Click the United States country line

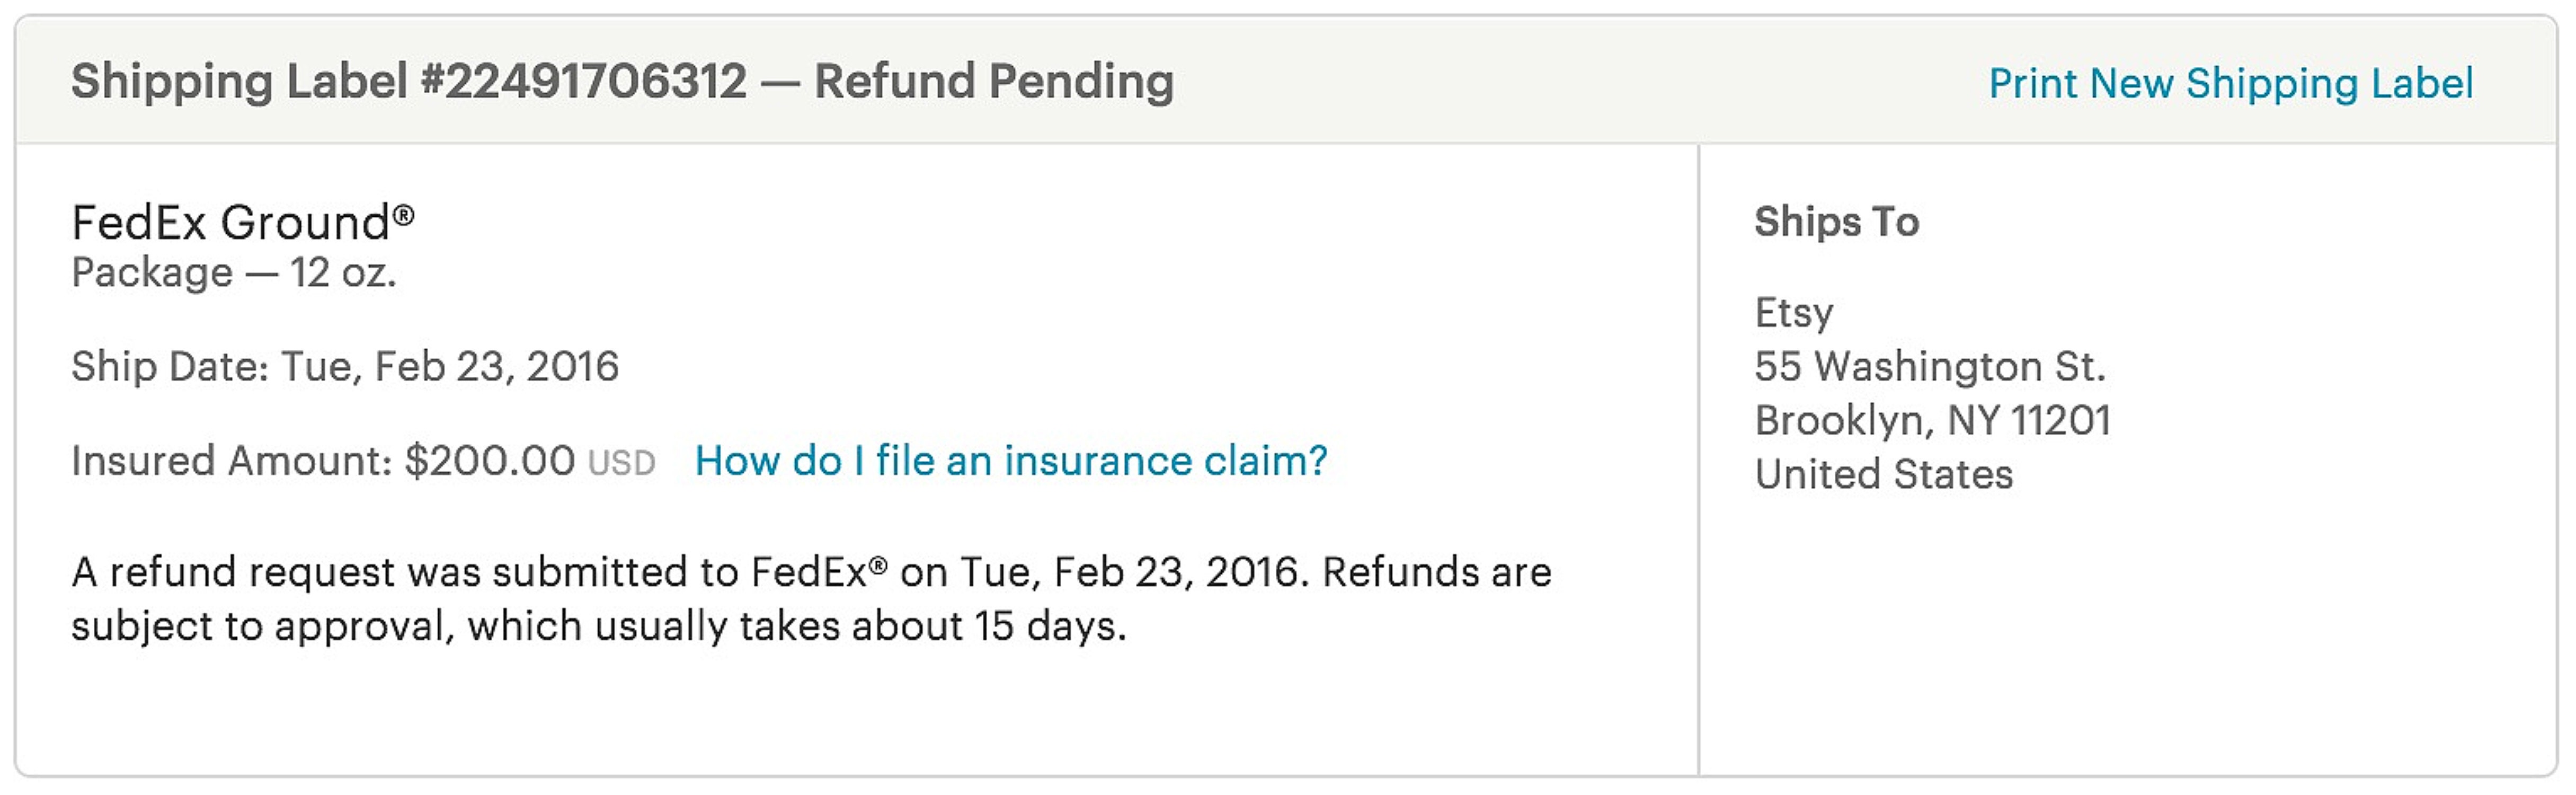point(1884,474)
